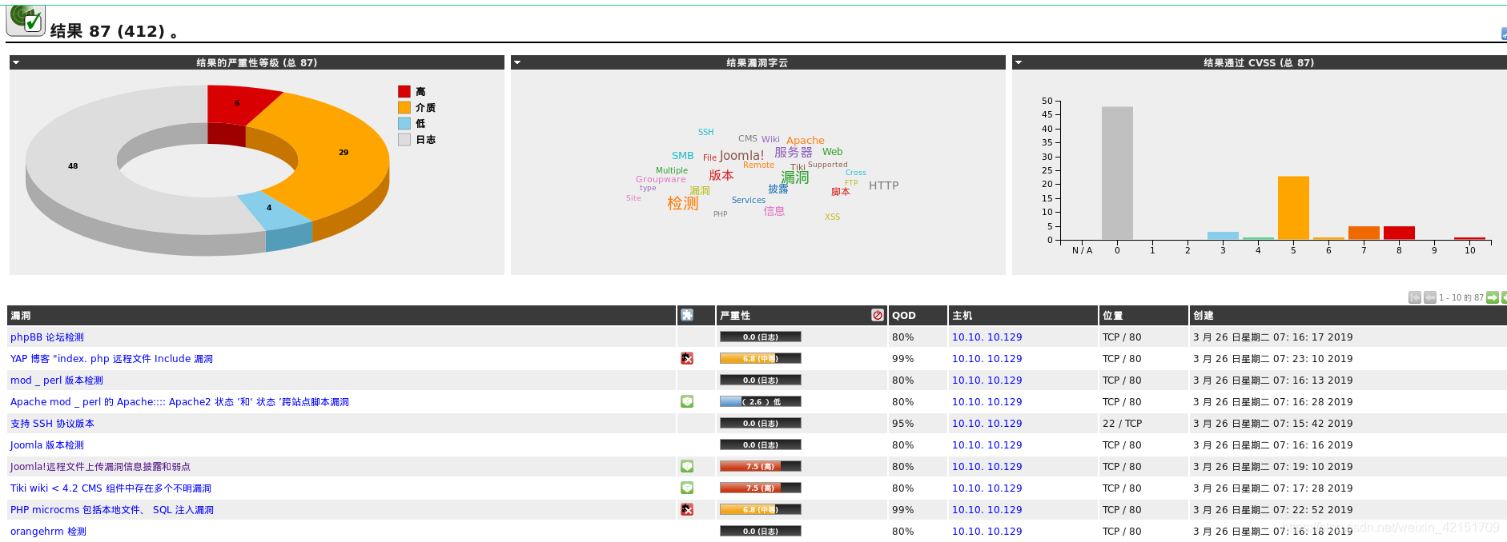Click solution type icon in the Tiki wiki row

click(687, 488)
